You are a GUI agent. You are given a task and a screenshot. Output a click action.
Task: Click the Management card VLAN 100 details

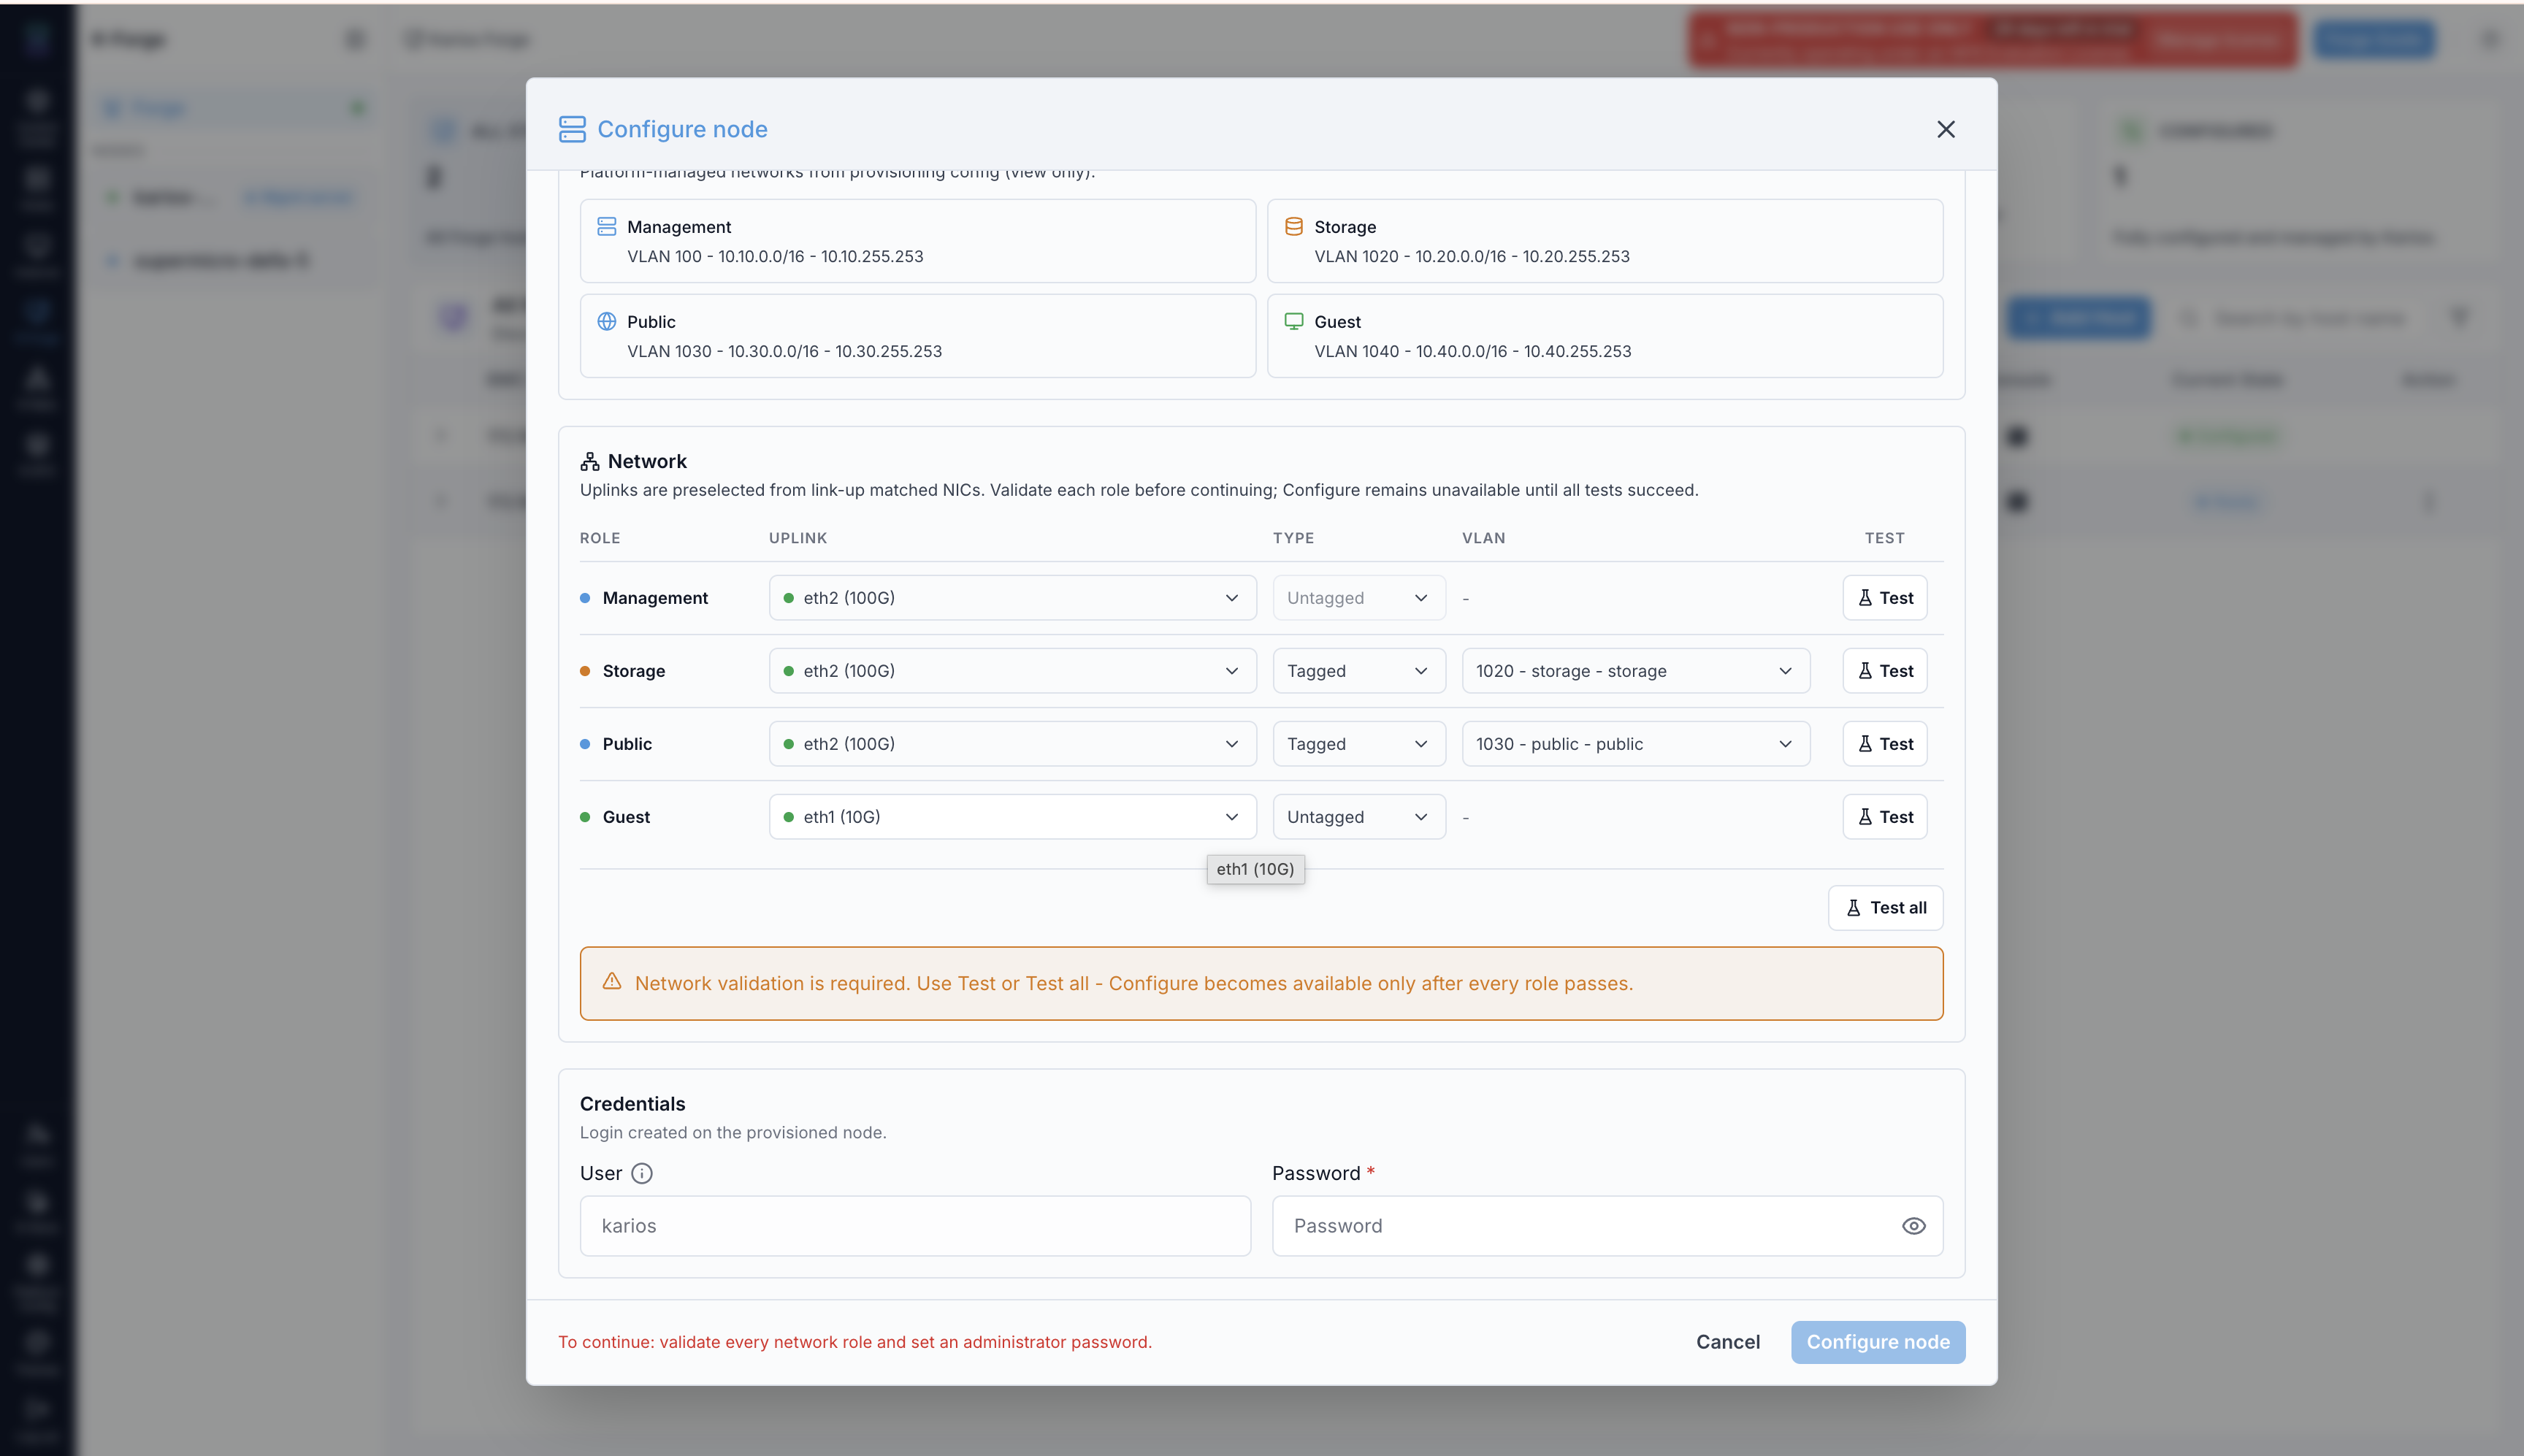point(775,256)
